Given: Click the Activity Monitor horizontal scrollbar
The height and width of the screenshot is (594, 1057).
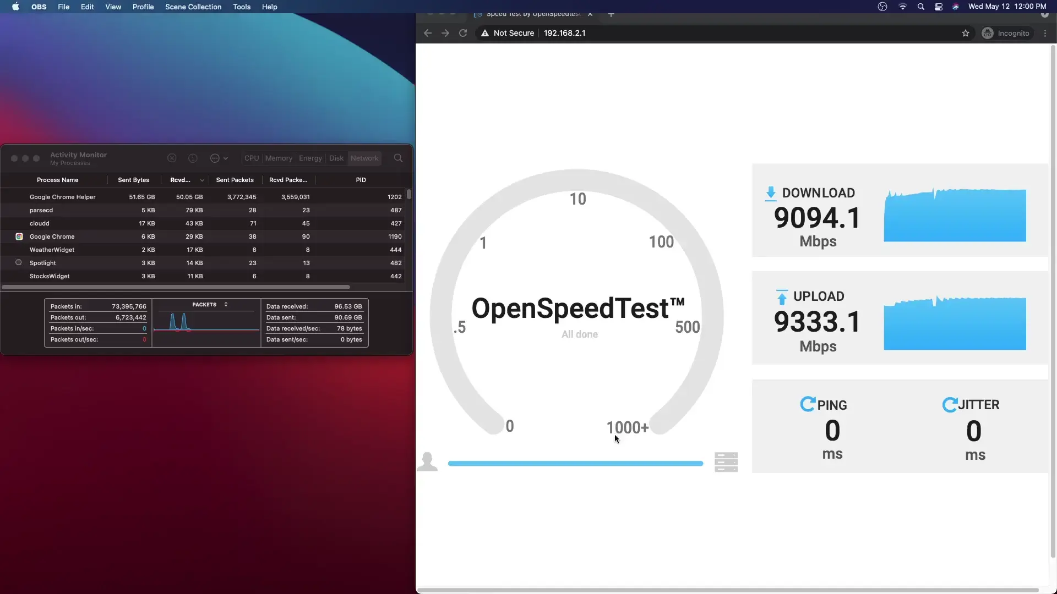Looking at the screenshot, I should [176, 287].
